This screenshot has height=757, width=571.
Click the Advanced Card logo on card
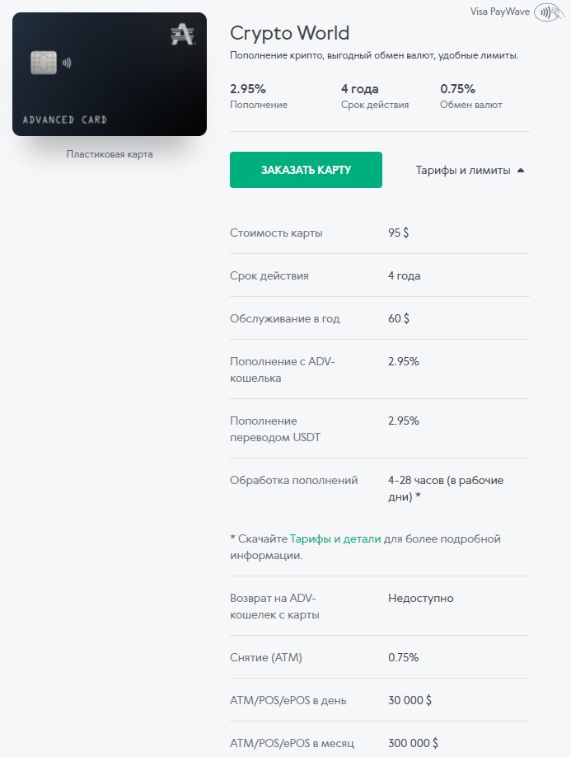tap(183, 35)
